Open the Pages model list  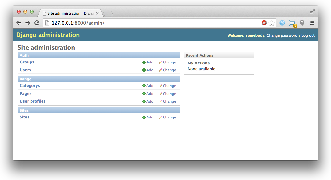(26, 94)
